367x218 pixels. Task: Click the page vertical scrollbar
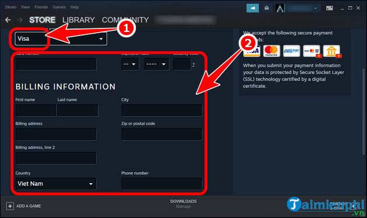[364, 112]
